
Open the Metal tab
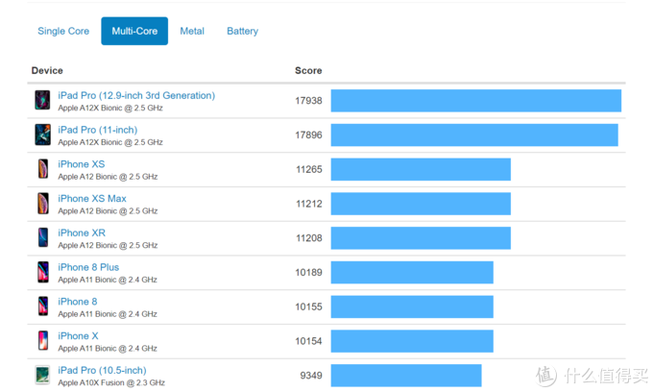coord(192,32)
